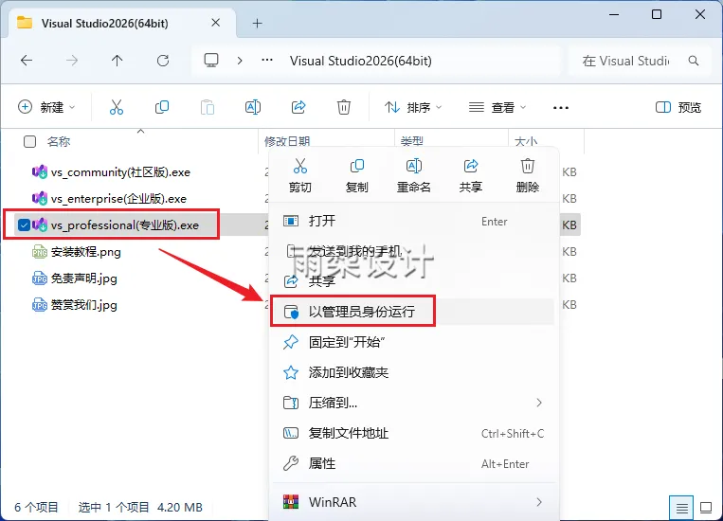Switch to large icons view in status bar
The width and height of the screenshot is (723, 521).
point(706,508)
